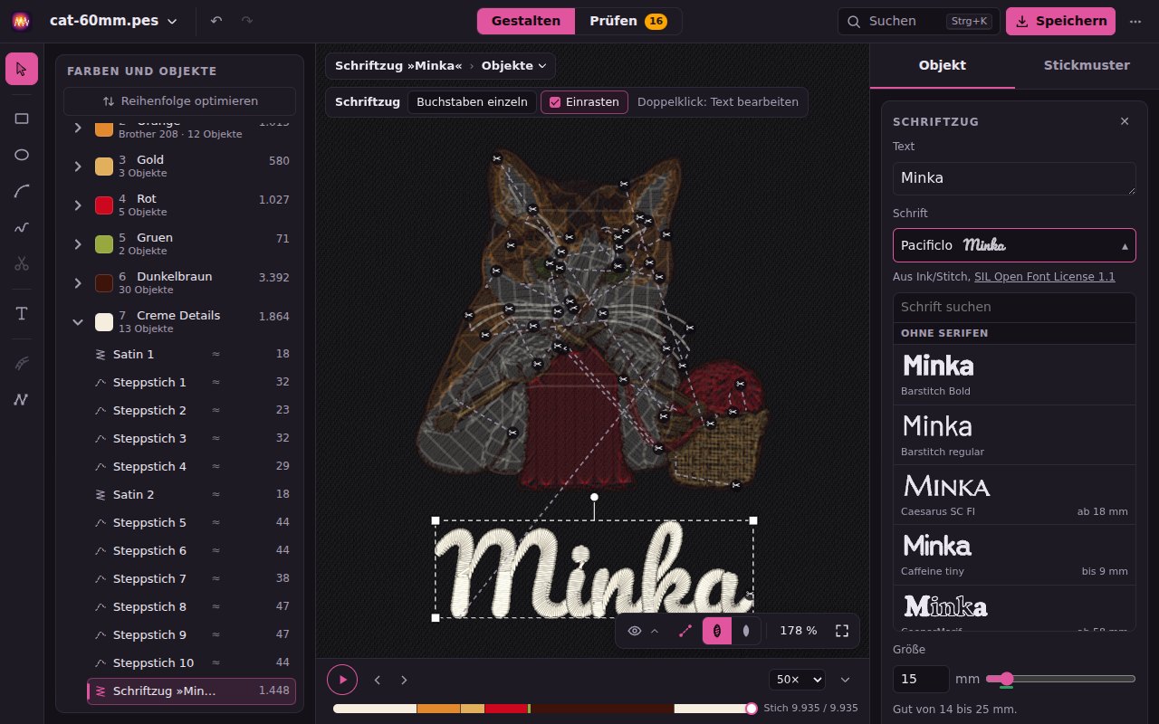Switch to Prüfen mode

[x=628, y=21]
